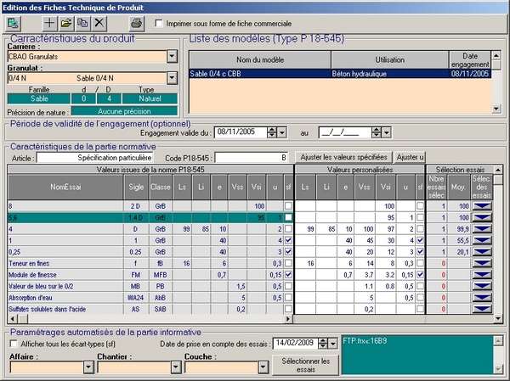Screen dimensions: 510x381
Task: Expand the Carriere dropdown
Action: [x=172, y=57]
